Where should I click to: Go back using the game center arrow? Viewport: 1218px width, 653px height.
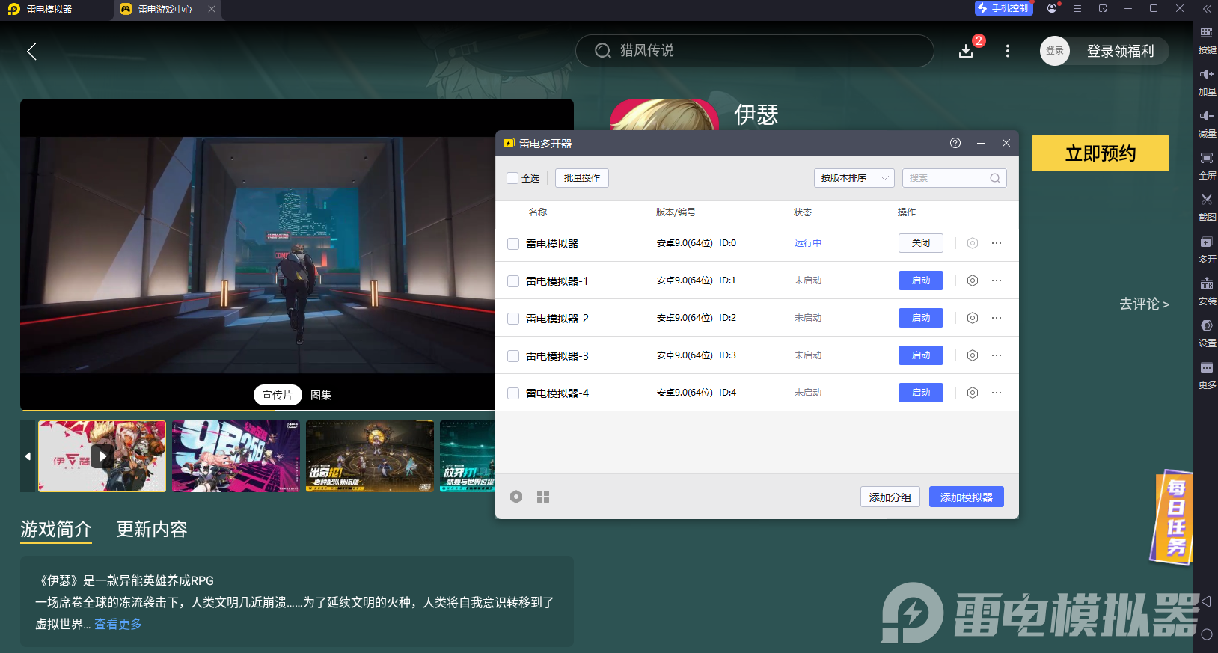click(31, 51)
